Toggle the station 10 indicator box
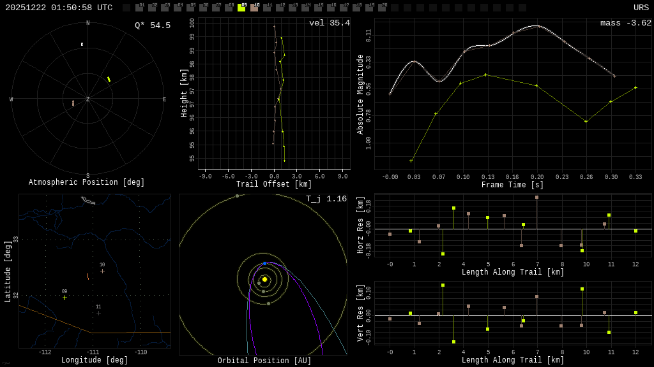Viewport: 654px width, 367px height. coord(254,8)
